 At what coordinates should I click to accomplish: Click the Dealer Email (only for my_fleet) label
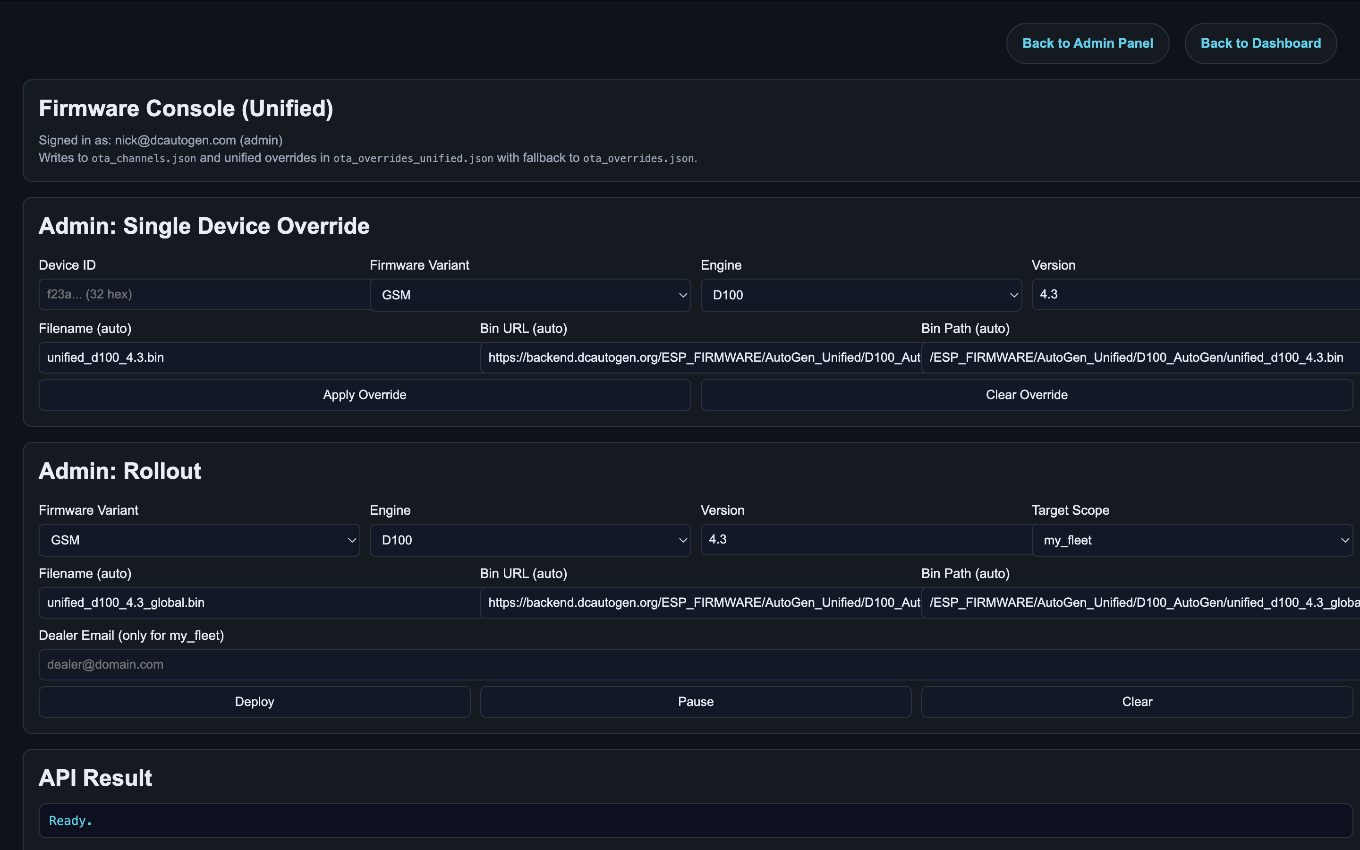(x=131, y=636)
